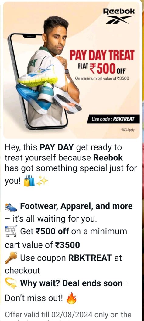Screen dimensions: 144x321
Task: Click the shopping bags emoji
Action: pyautogui.click(x=29, y=180)
